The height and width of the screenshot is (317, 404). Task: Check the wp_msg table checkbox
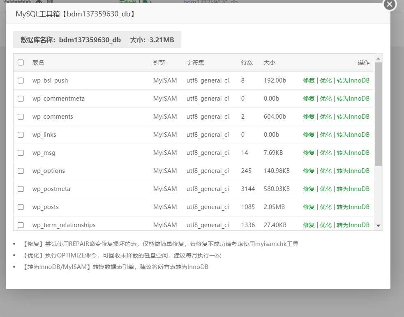point(21,153)
